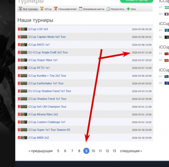Click the trophy icon beside Все турниры

[20, 8]
